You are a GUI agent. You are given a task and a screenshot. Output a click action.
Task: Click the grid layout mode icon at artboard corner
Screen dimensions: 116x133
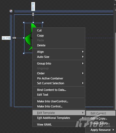[11, 11]
